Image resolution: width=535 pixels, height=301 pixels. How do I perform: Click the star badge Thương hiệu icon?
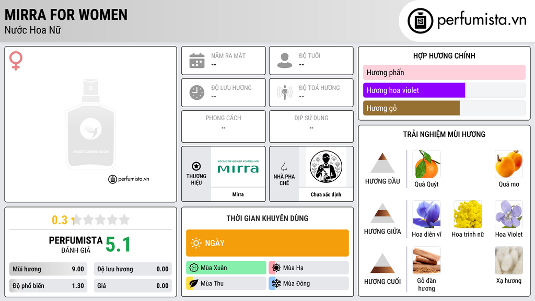pos(196,166)
